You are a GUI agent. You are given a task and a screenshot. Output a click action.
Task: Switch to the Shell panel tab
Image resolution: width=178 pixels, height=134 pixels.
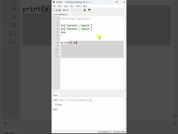[55, 95]
